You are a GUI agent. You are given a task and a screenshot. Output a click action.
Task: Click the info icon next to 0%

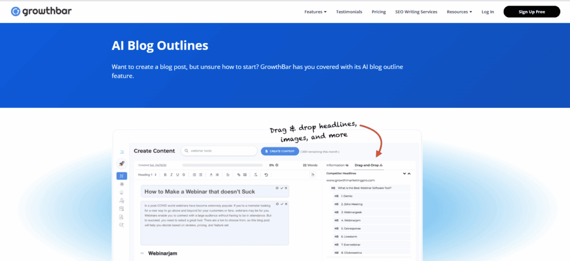tap(277, 165)
